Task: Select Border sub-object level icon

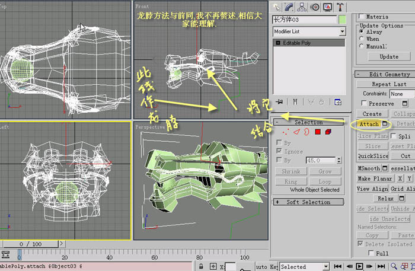Action: (x=307, y=132)
